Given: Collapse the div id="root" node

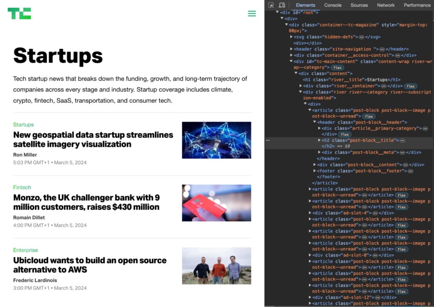Looking at the screenshot, I should click(x=277, y=12).
